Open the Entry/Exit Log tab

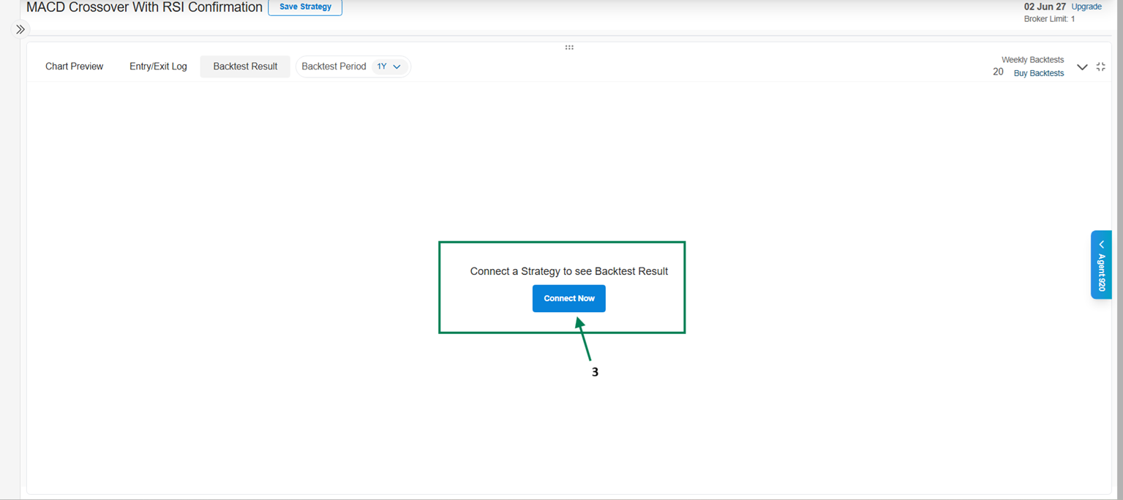coord(158,67)
